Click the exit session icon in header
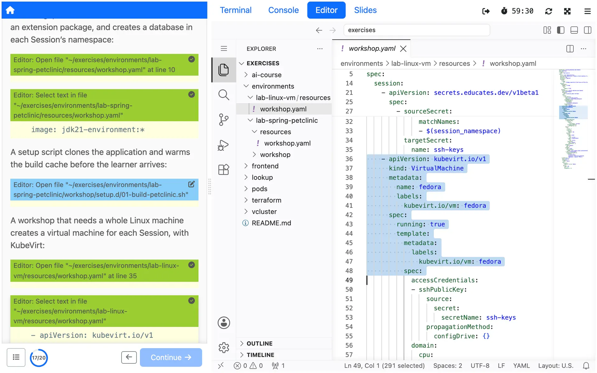 (x=486, y=11)
